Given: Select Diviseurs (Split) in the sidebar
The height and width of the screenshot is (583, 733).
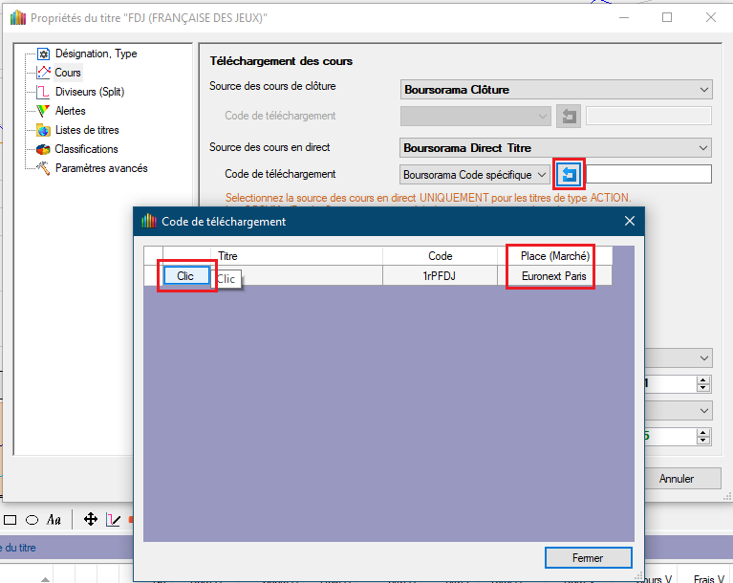Looking at the screenshot, I should (89, 92).
